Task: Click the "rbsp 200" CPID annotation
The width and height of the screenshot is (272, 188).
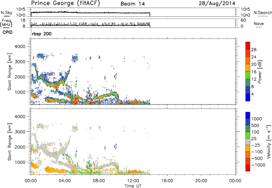Action: [41, 34]
